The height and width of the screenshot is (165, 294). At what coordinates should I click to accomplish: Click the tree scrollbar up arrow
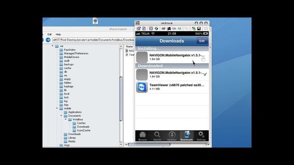point(121,46)
